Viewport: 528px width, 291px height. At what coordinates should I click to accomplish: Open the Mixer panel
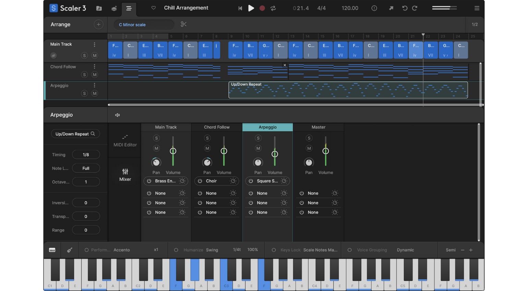pyautogui.click(x=125, y=175)
